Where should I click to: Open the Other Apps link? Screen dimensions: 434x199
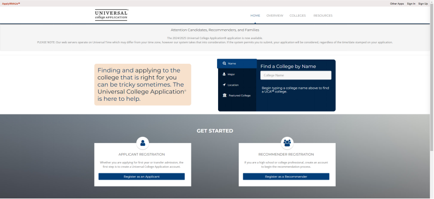[397, 4]
